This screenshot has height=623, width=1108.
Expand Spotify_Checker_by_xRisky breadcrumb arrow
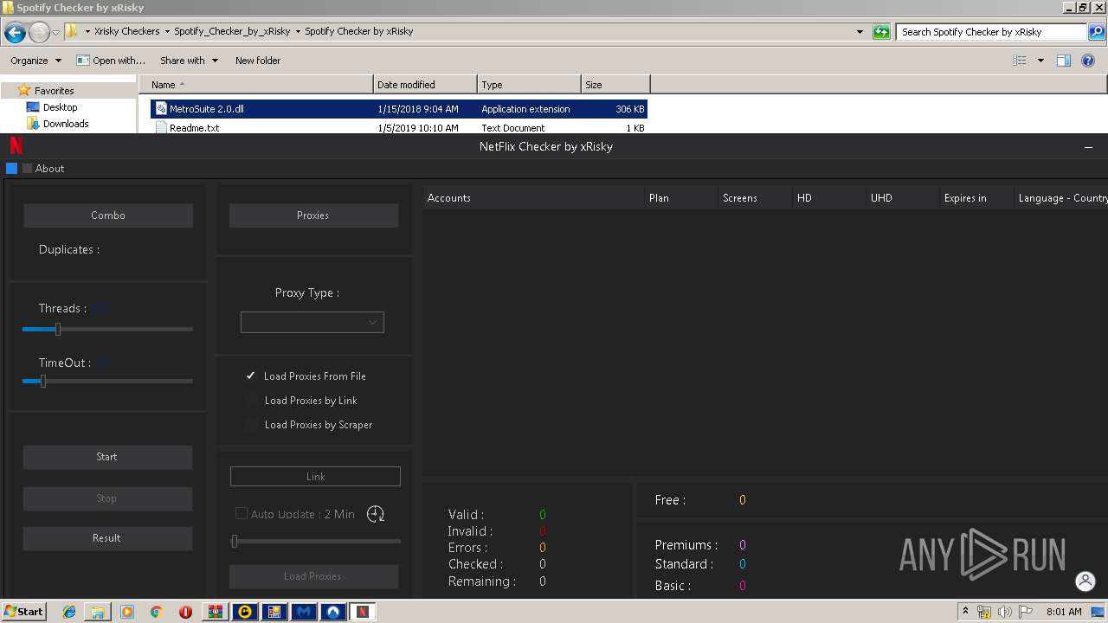tap(298, 31)
